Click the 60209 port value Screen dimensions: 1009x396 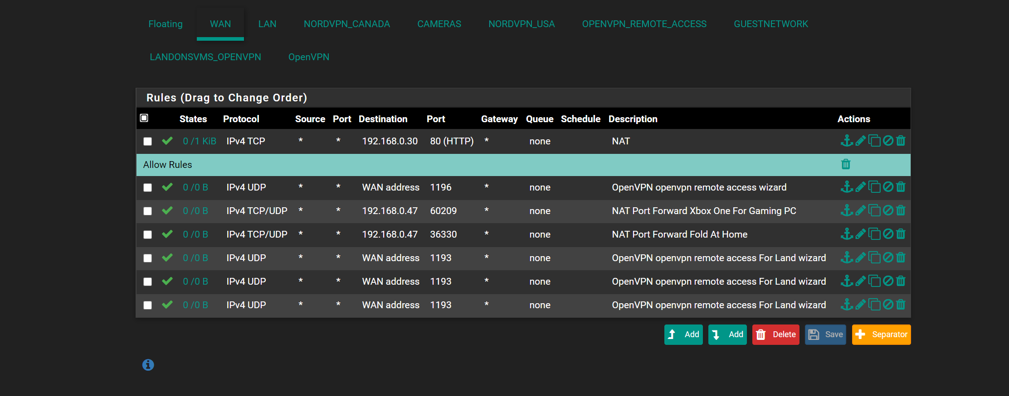pos(443,211)
